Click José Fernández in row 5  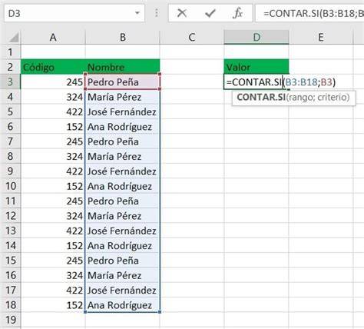123,111
